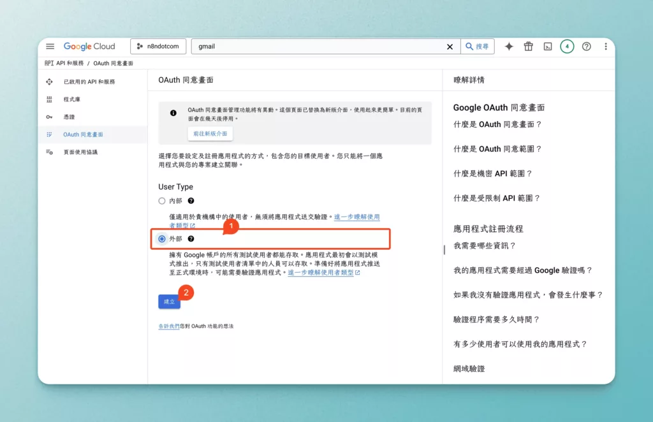653x422 pixels.
Task: Open 什麼是 OAuth 同意畫面？ help topic
Action: pyautogui.click(x=497, y=124)
